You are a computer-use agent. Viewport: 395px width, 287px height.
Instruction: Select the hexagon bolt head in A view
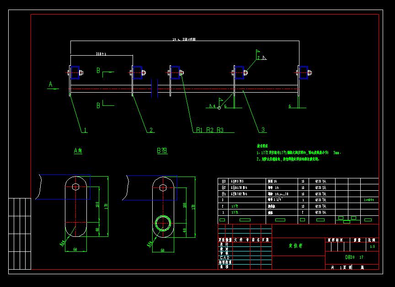point(75,187)
